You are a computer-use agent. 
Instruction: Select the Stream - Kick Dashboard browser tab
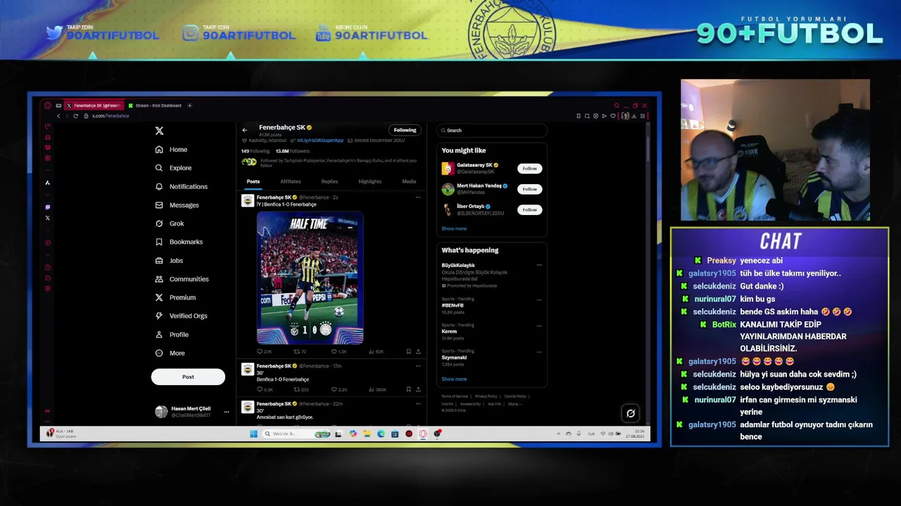pos(154,105)
